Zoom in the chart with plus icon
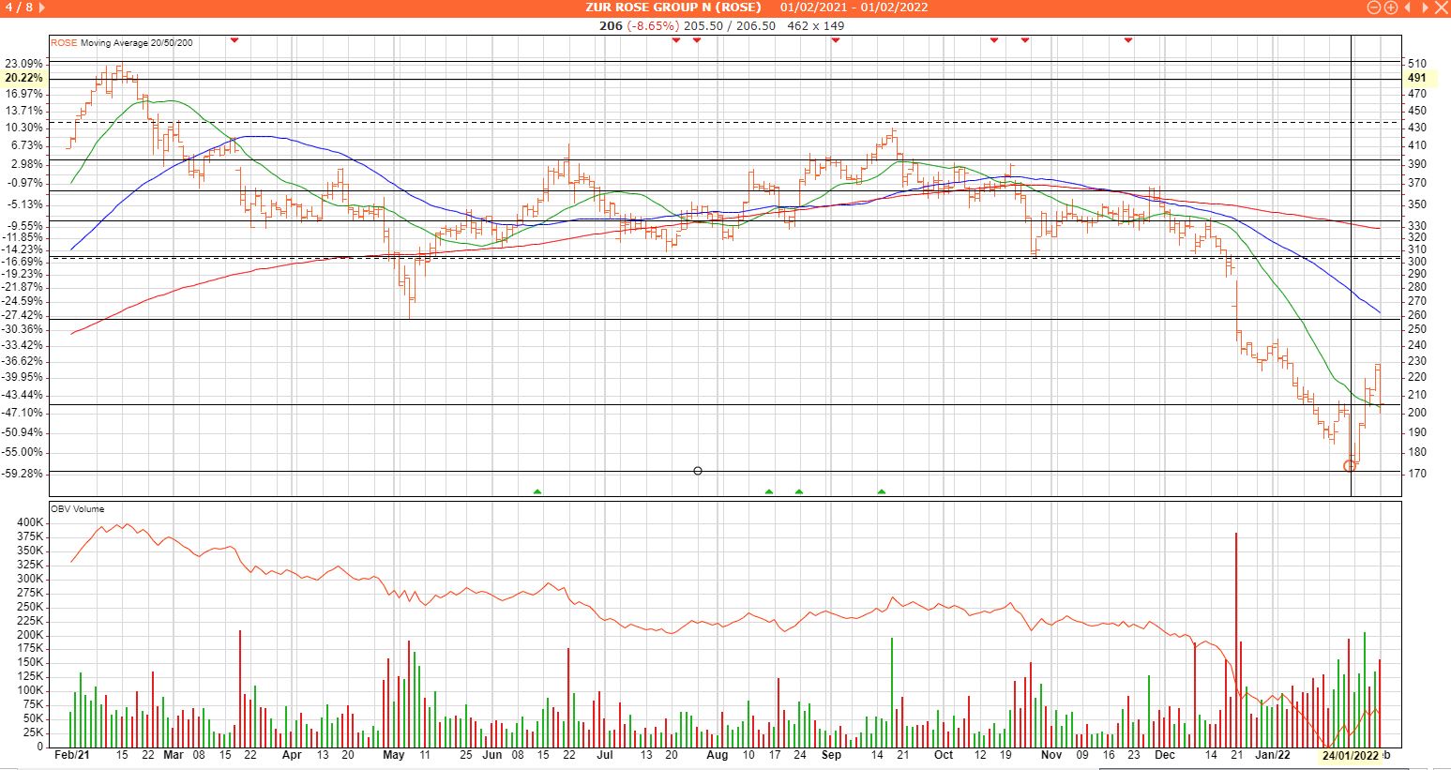1451x770 pixels. [x=1390, y=8]
